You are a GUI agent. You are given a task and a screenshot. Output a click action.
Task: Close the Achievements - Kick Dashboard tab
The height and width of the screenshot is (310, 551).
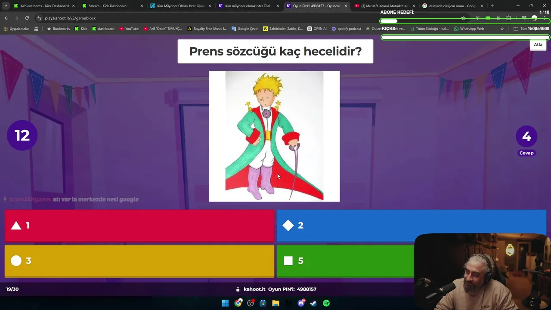coord(73,6)
